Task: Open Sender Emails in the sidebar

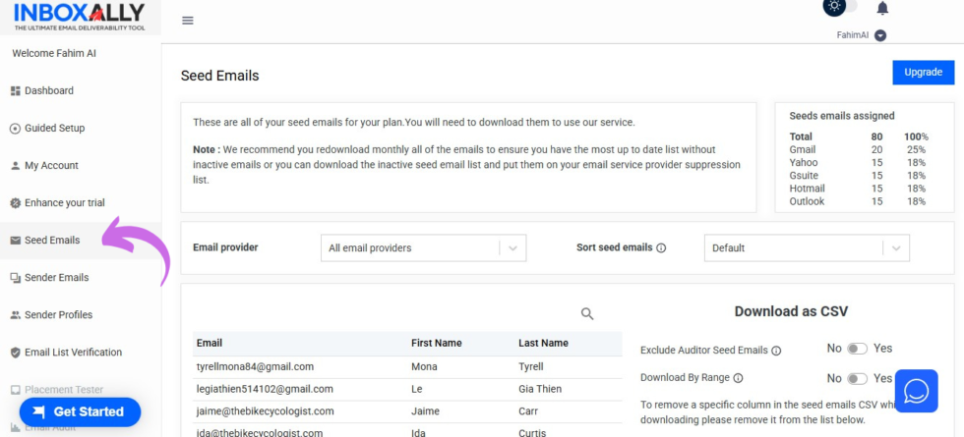Action: [x=57, y=278]
